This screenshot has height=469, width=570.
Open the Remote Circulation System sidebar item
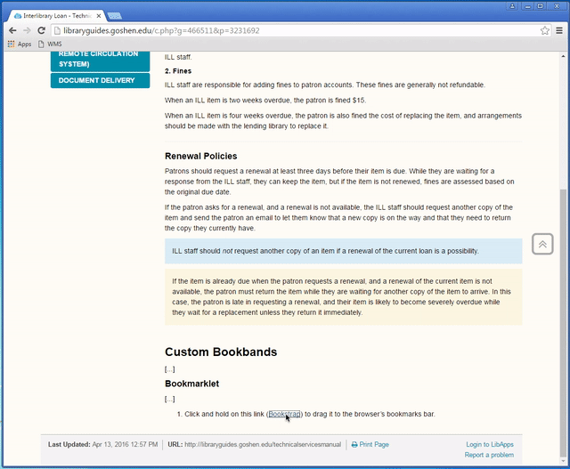[x=100, y=60]
